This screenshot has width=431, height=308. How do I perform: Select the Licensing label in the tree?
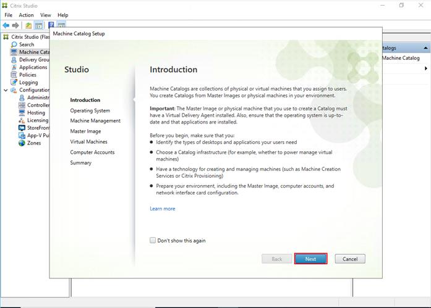tap(38, 120)
